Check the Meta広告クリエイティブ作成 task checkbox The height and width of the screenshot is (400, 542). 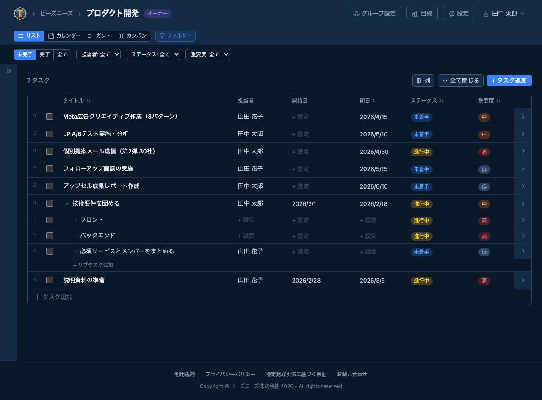[49, 117]
